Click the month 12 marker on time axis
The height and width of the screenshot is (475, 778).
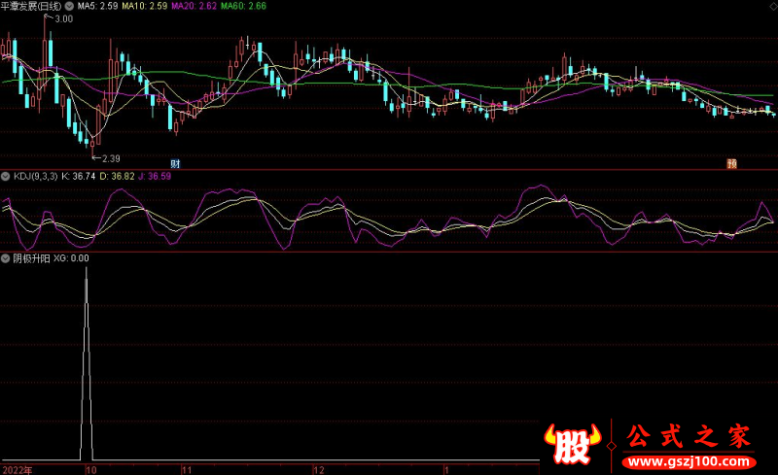(x=317, y=469)
